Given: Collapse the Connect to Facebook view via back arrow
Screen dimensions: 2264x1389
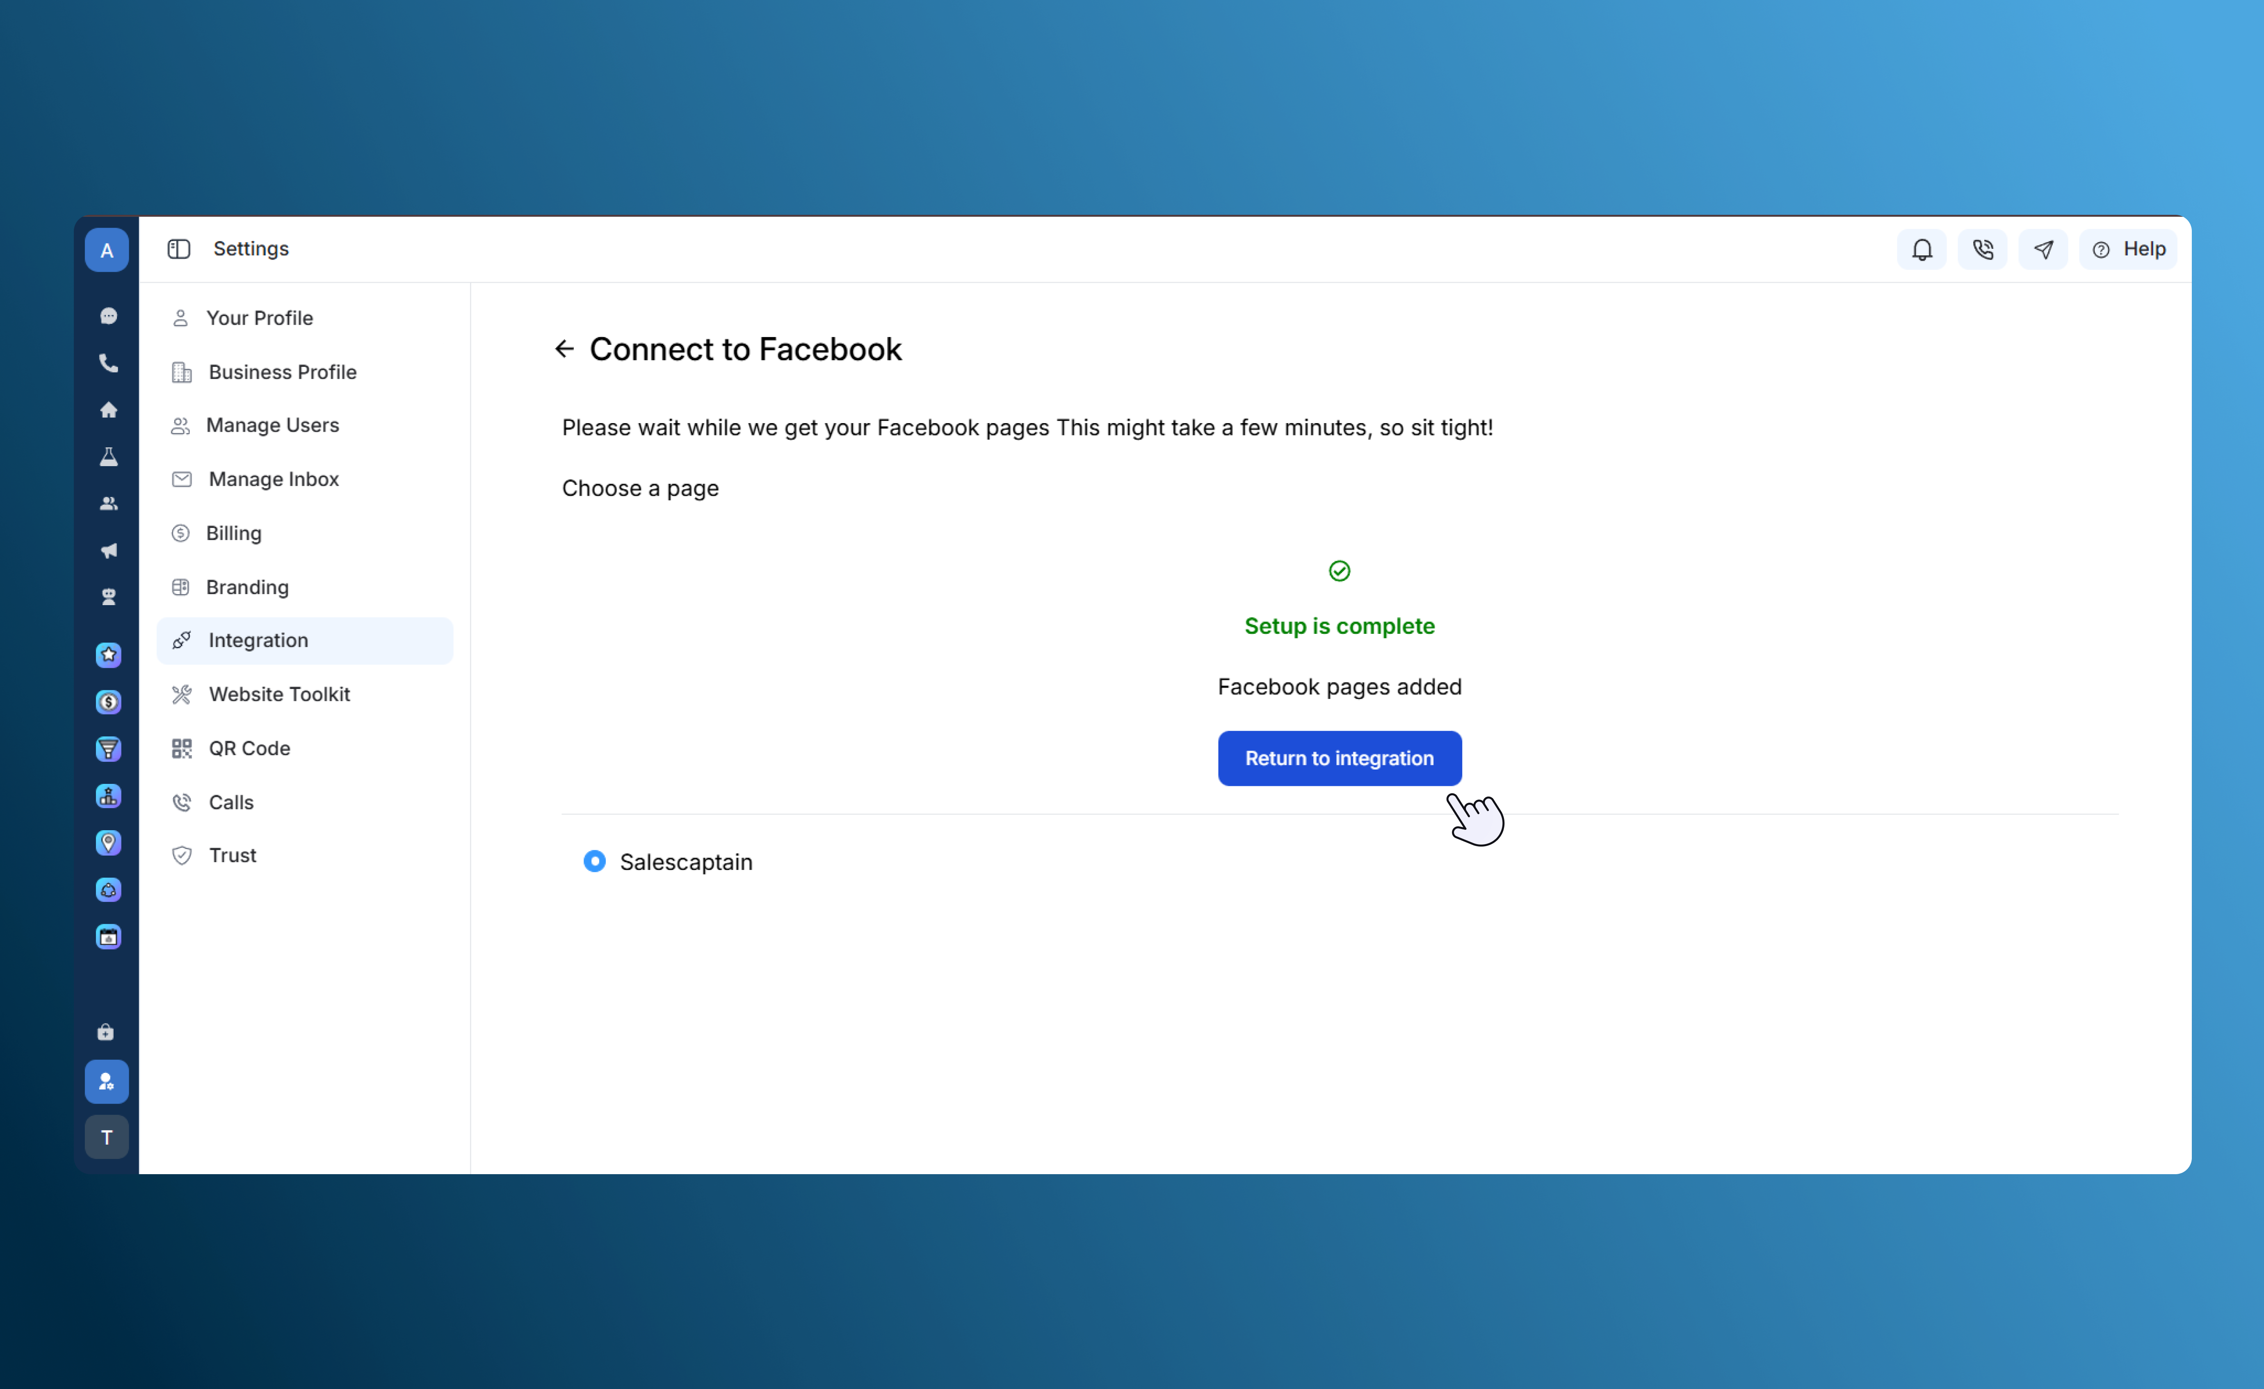Looking at the screenshot, I should coord(564,348).
